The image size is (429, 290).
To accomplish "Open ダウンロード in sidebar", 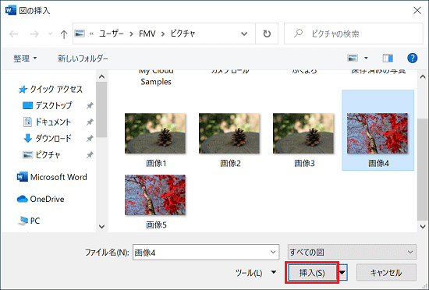I will coord(47,138).
